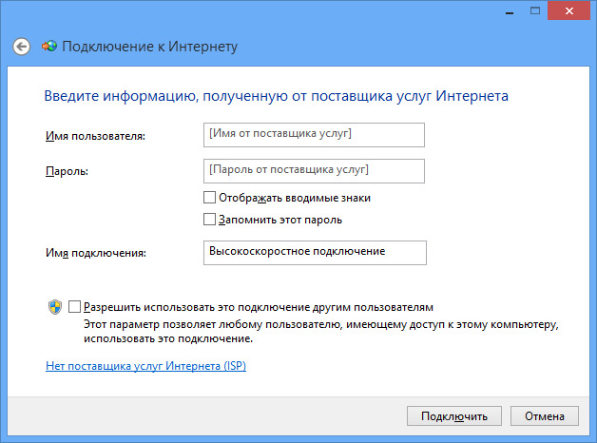Click into the 'Пароль' text field
Image resolution: width=597 pixels, height=443 pixels.
(x=315, y=170)
